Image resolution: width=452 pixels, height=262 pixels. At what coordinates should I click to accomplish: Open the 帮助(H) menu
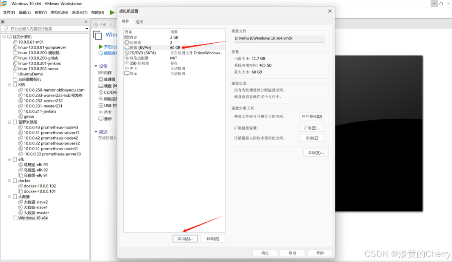(x=97, y=12)
